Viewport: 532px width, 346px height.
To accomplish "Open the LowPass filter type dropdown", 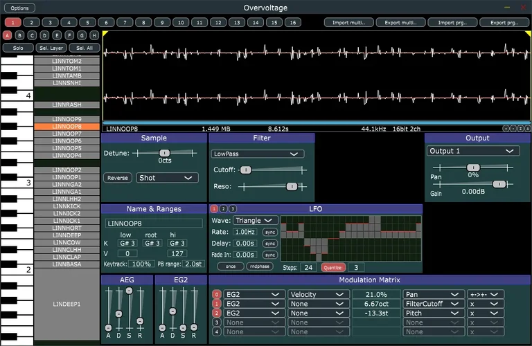I will pos(257,154).
